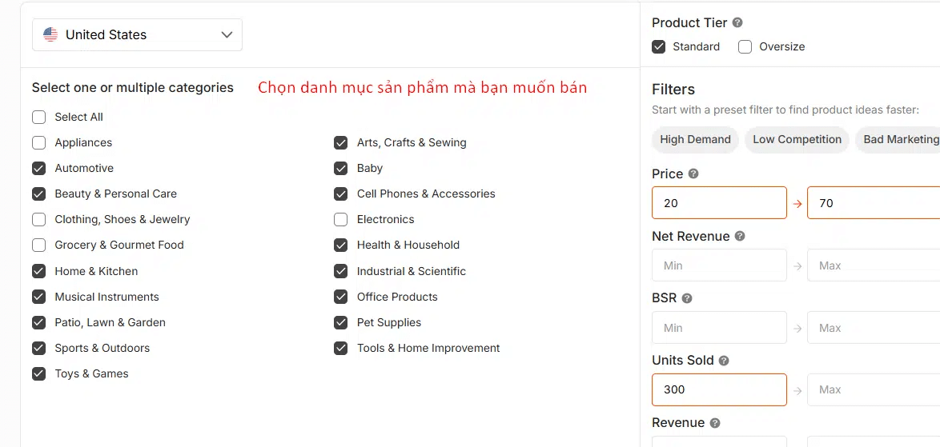The image size is (940, 447).
Task: Click the Price info icon
Action: pyautogui.click(x=693, y=174)
